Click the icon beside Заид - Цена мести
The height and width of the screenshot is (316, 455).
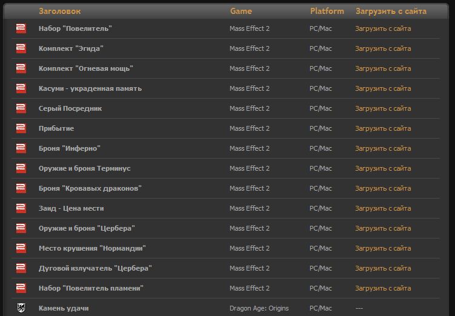tap(21, 208)
